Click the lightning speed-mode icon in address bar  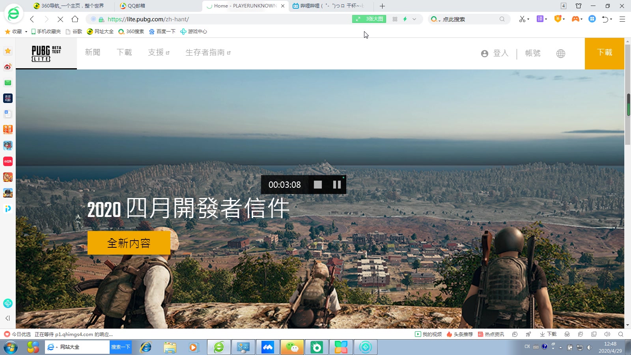(405, 19)
